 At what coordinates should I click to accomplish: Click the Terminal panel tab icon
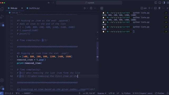coord(102,8)
